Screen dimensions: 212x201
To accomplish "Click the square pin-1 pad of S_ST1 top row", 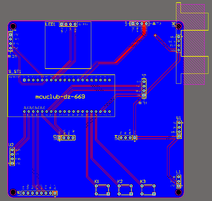I will click(24, 80).
